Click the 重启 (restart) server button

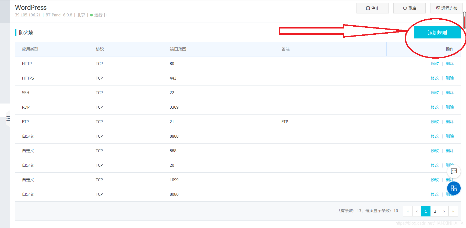click(x=409, y=8)
